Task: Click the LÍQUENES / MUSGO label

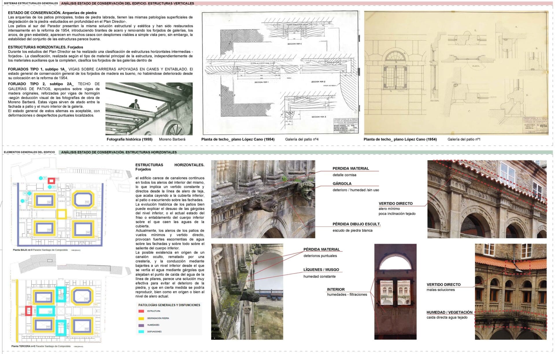Action: (x=321, y=270)
